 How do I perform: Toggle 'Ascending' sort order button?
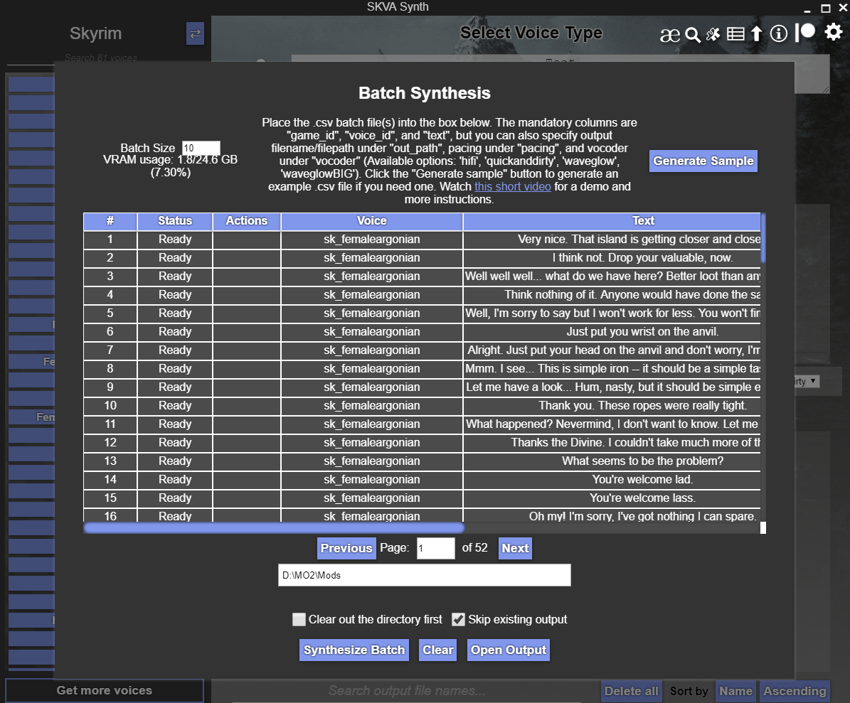pyautogui.click(x=795, y=691)
